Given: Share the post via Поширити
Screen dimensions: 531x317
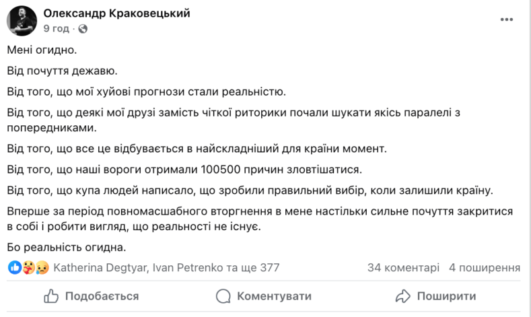Looking at the screenshot, I should point(435,296).
